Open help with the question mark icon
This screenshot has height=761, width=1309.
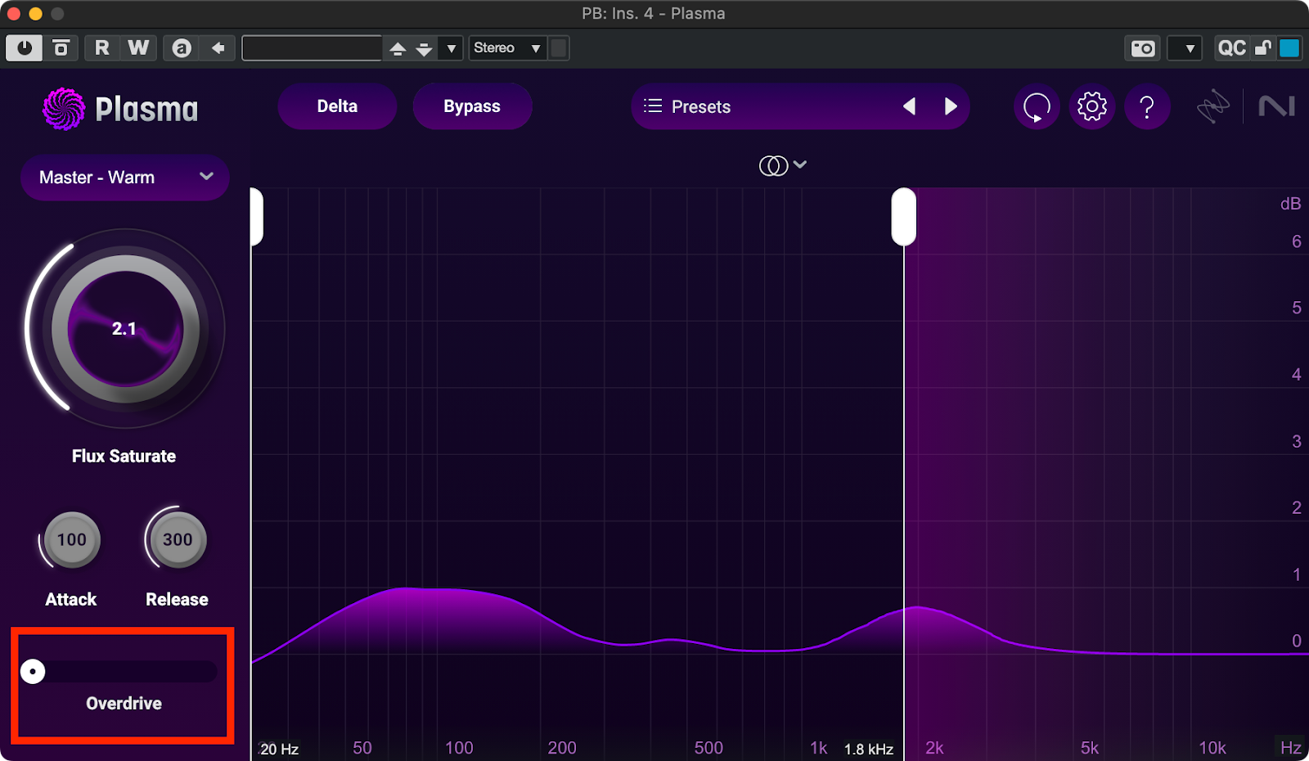[x=1147, y=106]
